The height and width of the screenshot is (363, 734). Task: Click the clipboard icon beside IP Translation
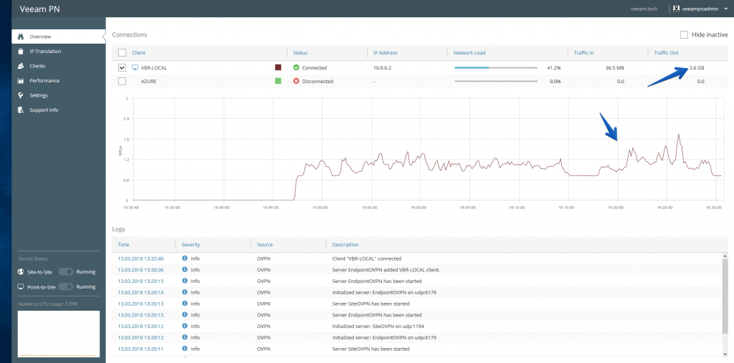(x=21, y=52)
